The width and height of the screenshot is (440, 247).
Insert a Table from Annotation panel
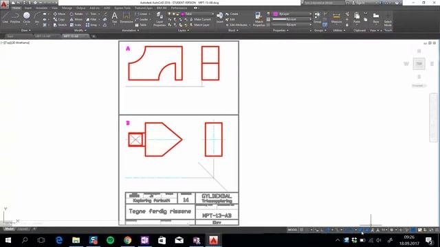(141, 25)
